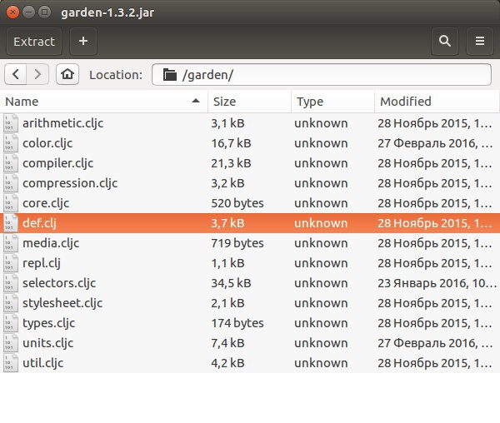Click color.cljc date 27 Февраль 2016

coord(435,144)
